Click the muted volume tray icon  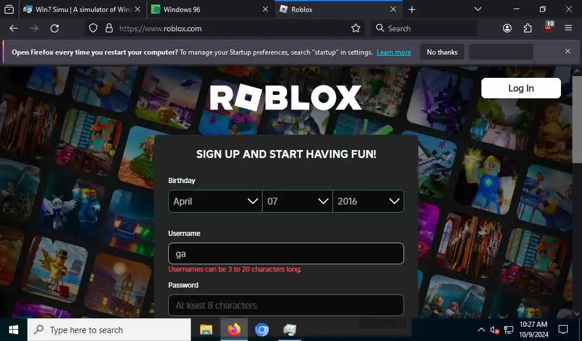[x=494, y=330]
